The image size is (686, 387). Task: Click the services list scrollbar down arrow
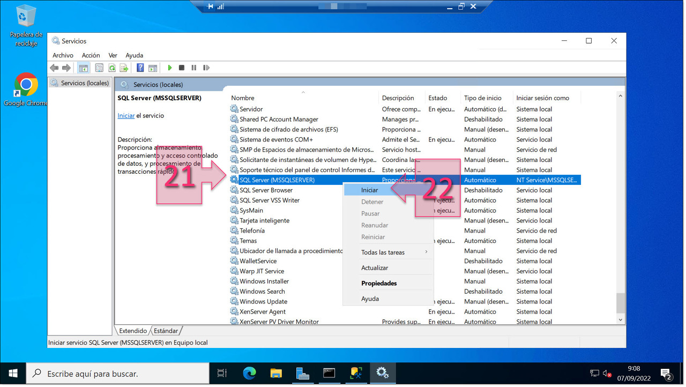pyautogui.click(x=621, y=319)
